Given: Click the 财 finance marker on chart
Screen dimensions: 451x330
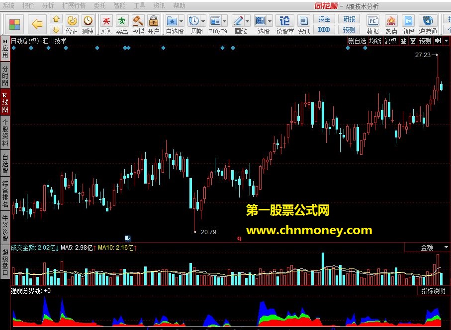Looking at the screenshot, I should click(128, 239).
